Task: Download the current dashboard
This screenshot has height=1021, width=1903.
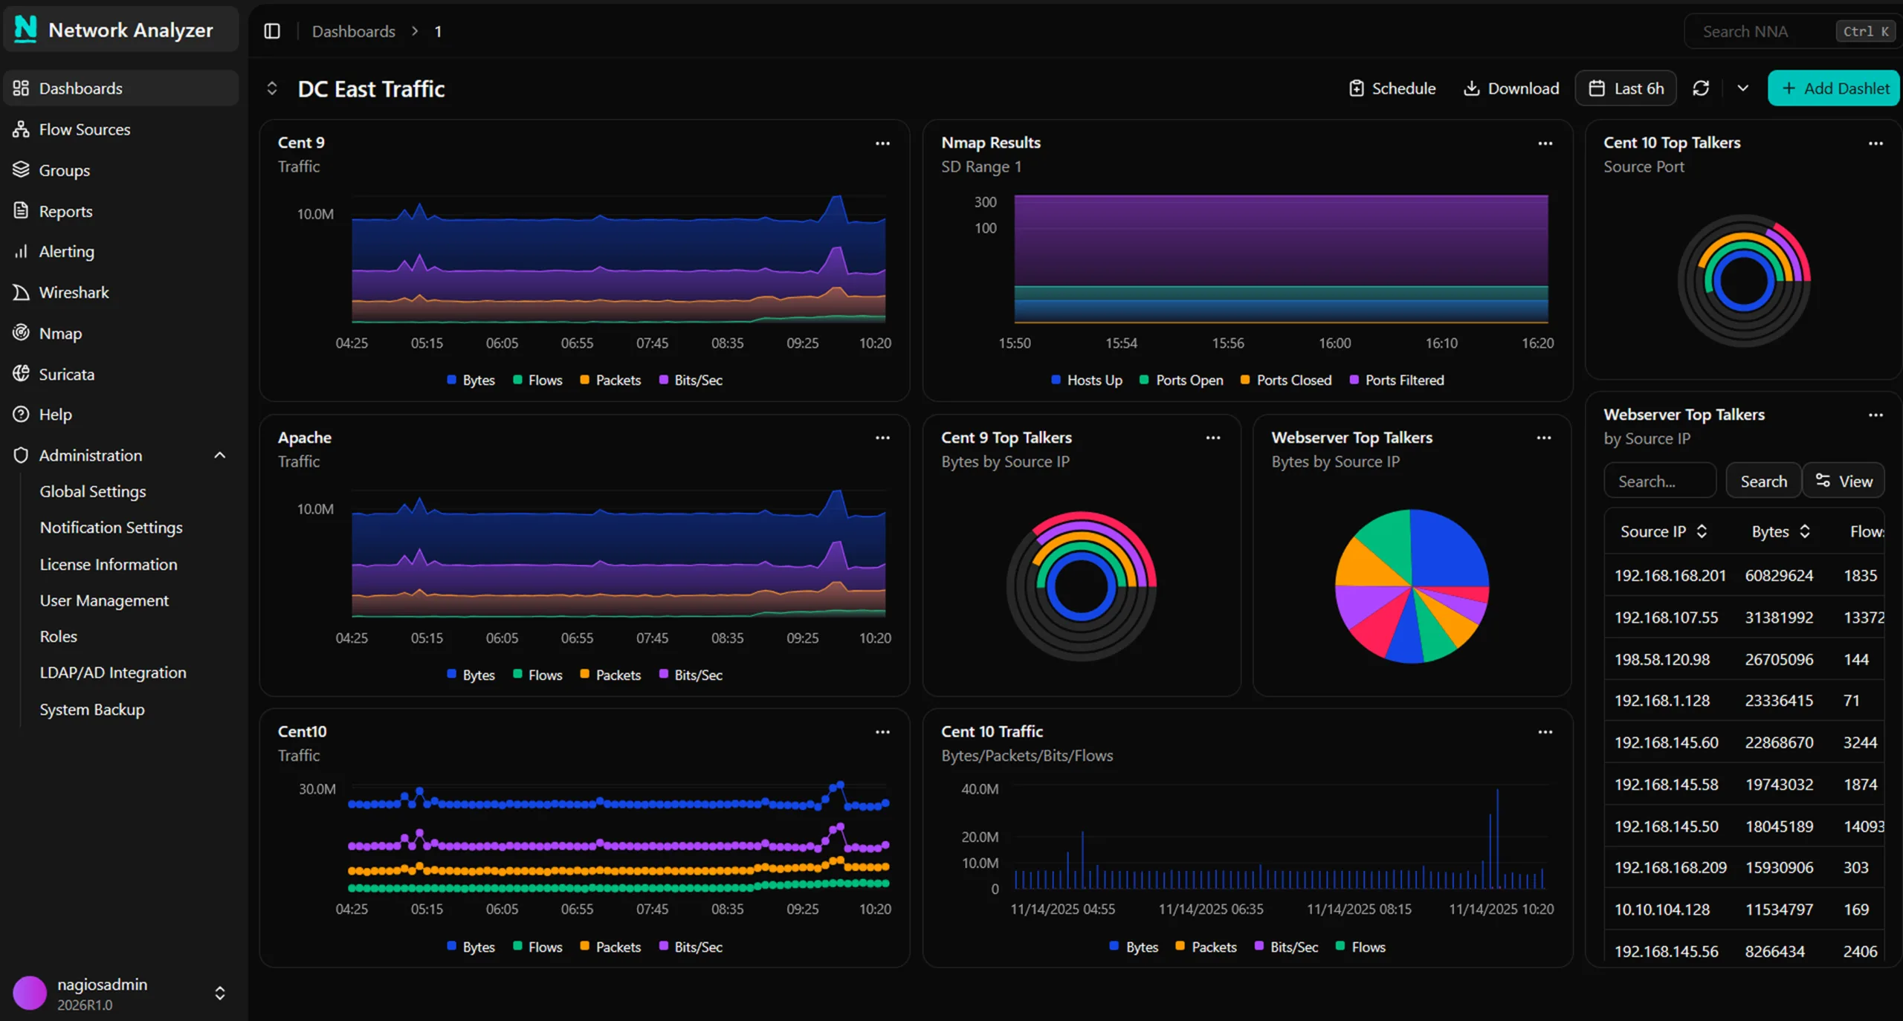Action: pos(1511,88)
